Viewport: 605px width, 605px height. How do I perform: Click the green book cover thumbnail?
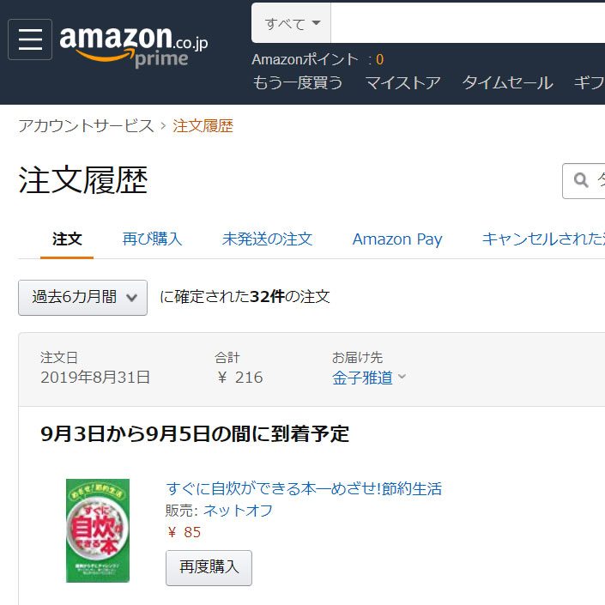pyautogui.click(x=98, y=530)
